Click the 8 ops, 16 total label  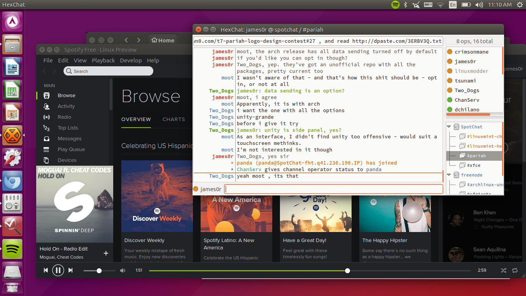coord(474,41)
